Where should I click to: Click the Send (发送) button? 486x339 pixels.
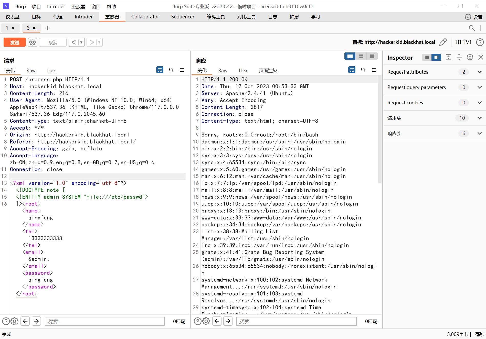[15, 42]
